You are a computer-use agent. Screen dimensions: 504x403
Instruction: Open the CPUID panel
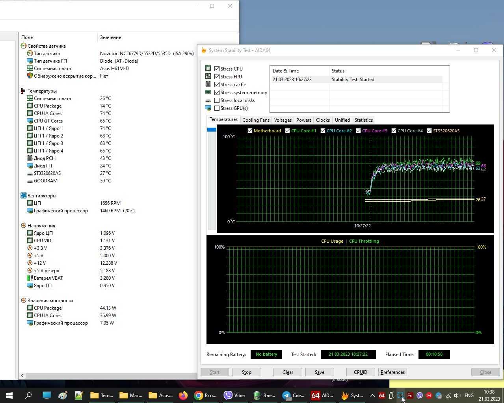tap(360, 372)
